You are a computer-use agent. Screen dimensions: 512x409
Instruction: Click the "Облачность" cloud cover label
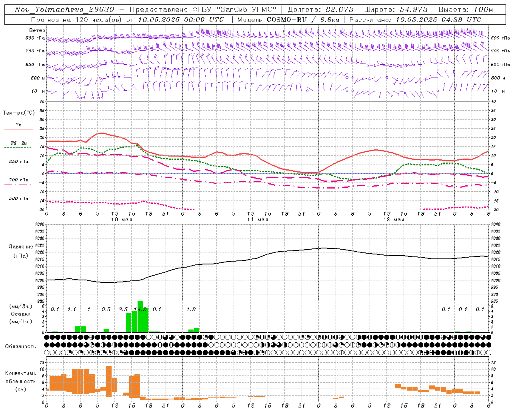click(x=20, y=346)
